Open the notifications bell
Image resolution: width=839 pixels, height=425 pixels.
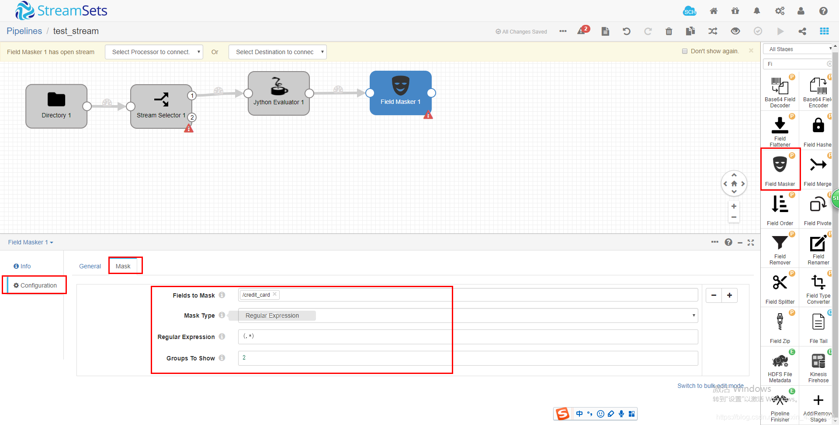pyautogui.click(x=757, y=11)
